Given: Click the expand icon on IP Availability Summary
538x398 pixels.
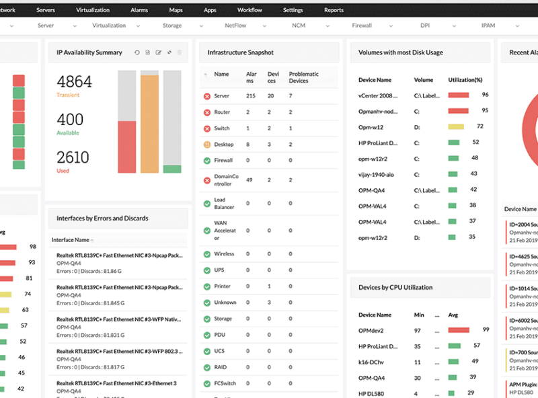Looking at the screenshot, I should click(169, 52).
